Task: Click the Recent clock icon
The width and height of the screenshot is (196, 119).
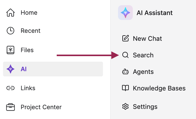Action: [10, 31]
